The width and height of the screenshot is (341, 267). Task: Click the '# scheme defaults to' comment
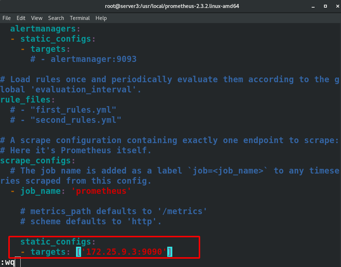coord(91,221)
